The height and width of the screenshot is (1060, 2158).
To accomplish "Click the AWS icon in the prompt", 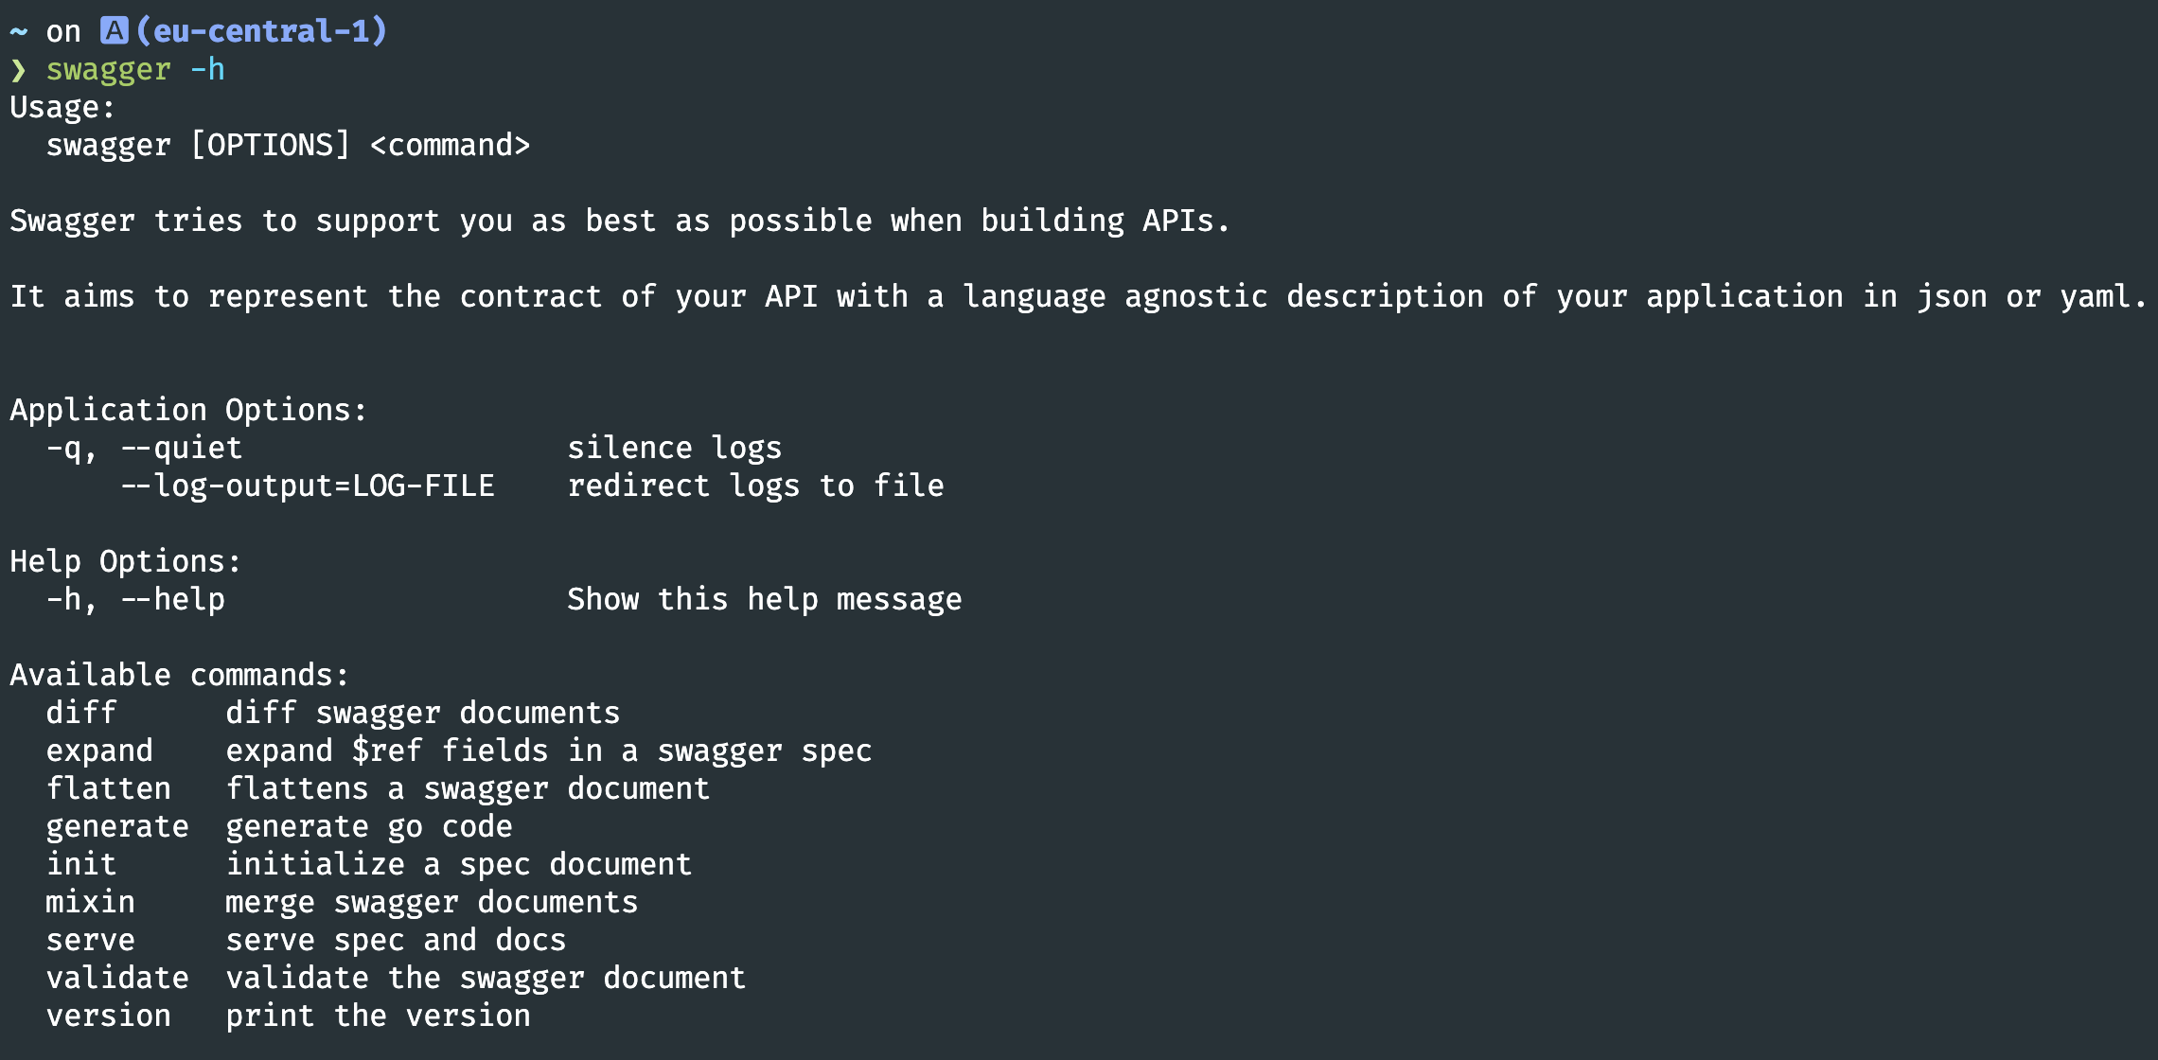I will coord(115,31).
